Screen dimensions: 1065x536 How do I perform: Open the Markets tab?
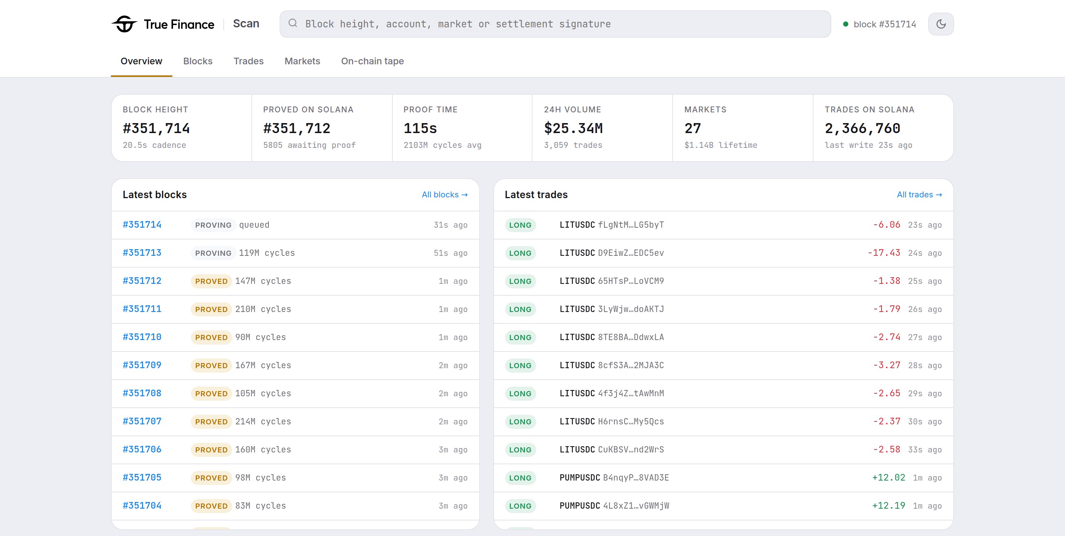coord(302,61)
